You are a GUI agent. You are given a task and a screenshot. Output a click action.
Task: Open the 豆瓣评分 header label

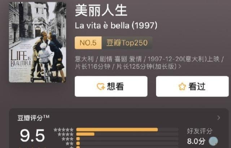(x=34, y=118)
